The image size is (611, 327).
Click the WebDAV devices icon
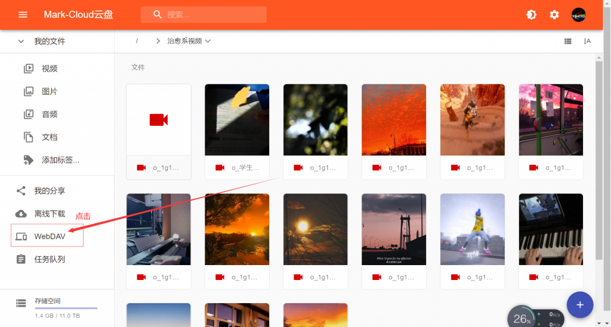21,236
